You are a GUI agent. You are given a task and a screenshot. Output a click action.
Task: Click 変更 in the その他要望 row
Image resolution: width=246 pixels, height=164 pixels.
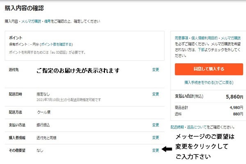click(x=155, y=150)
